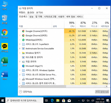This screenshot has width=111, height=103.
Task: Sort processes by 디스크 column header
Action: coord(93,24)
